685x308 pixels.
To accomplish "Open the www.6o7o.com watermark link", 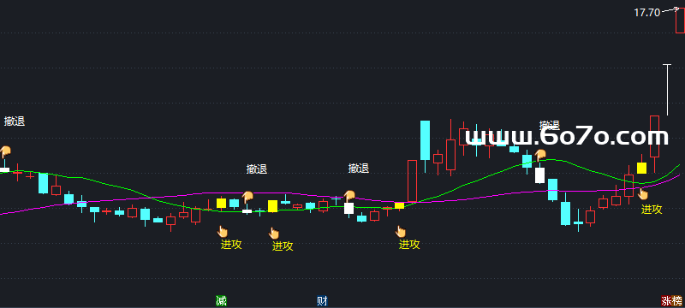I will tap(567, 137).
